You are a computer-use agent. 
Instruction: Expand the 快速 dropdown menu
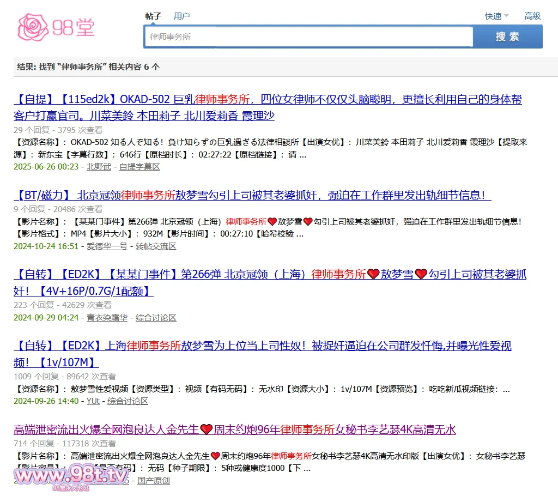496,16
